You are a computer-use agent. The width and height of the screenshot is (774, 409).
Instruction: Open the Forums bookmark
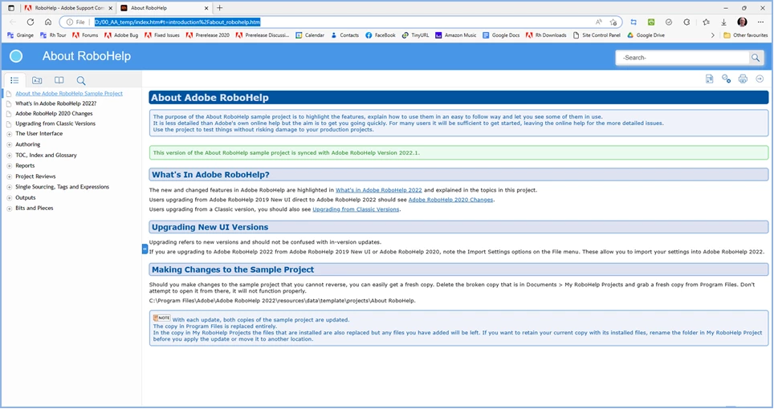pos(85,35)
